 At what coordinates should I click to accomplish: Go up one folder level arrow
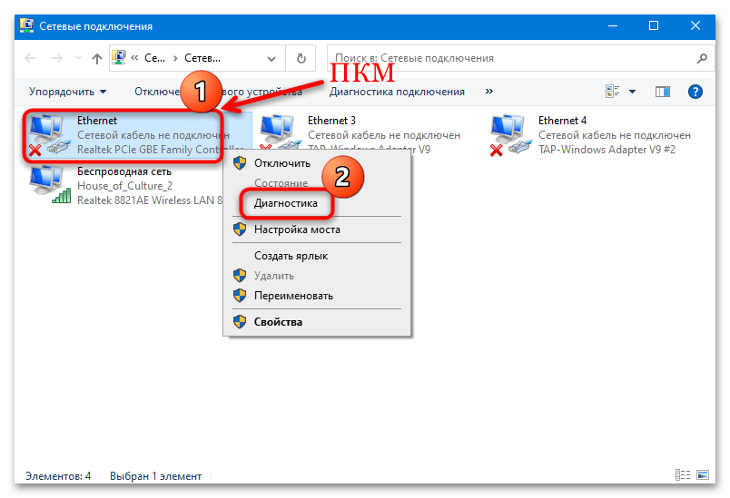click(98, 59)
